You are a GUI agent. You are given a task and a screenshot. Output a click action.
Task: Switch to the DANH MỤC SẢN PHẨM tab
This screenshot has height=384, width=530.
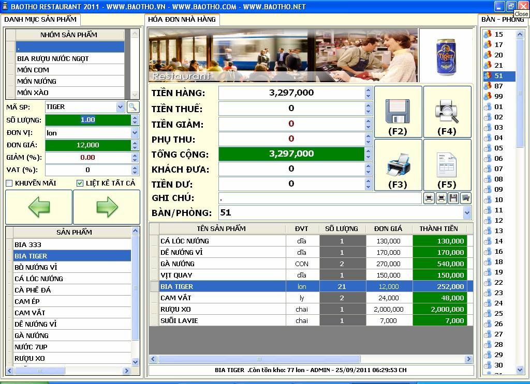click(x=40, y=19)
